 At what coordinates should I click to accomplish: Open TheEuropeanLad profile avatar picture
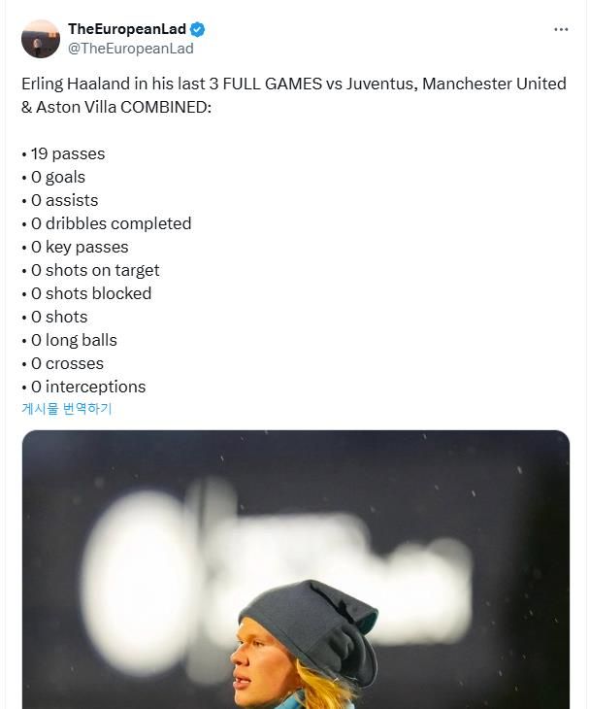click(41, 39)
